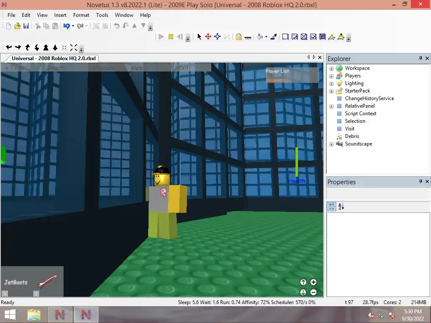431x323 pixels.
Task: Expand the StarterPack tree node
Action: point(332,91)
